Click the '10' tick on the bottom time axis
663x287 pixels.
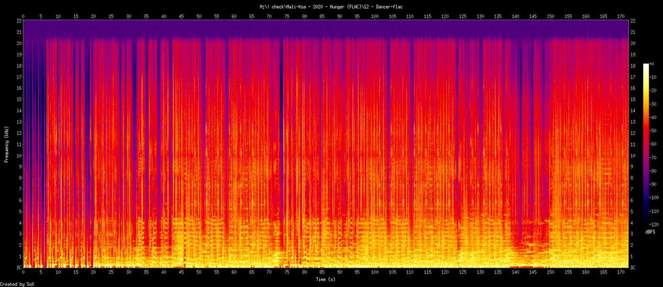pos(59,272)
